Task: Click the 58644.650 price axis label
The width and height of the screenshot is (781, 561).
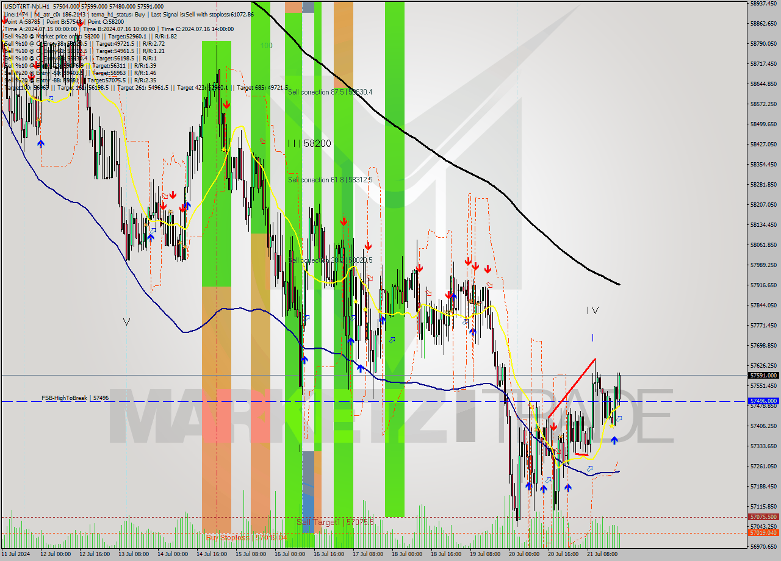Action: tap(765, 84)
